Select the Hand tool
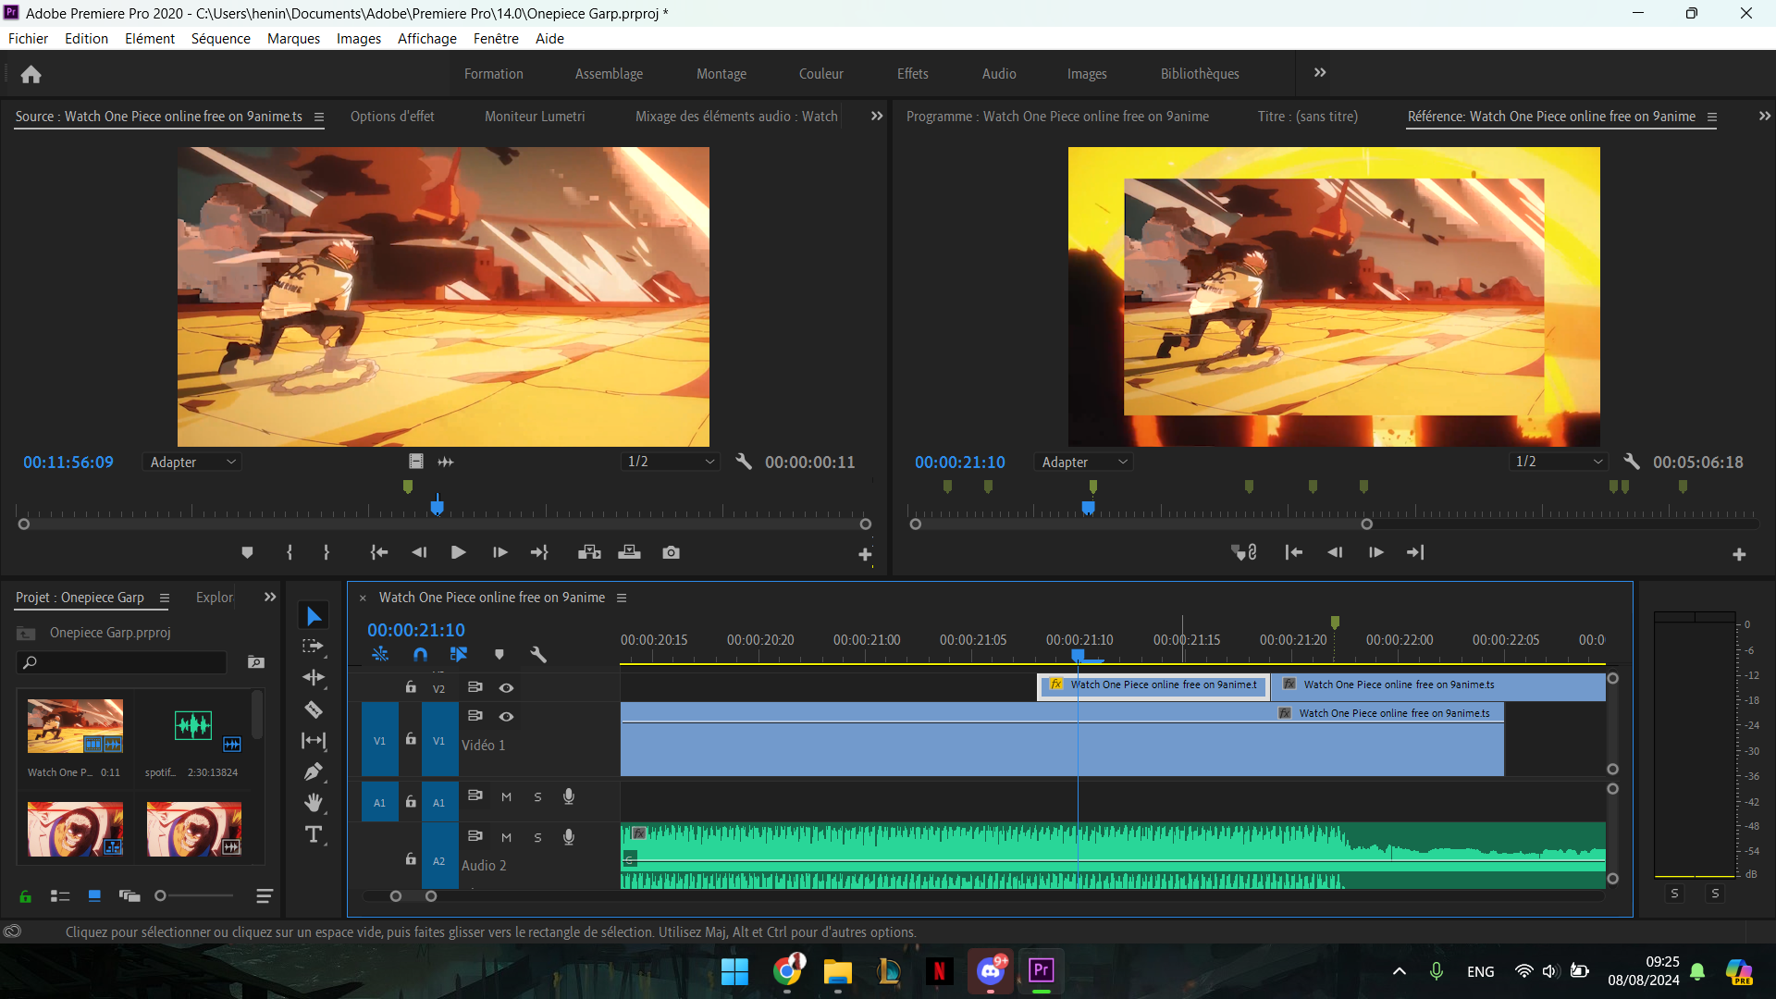This screenshot has height=999, width=1776. (x=314, y=802)
